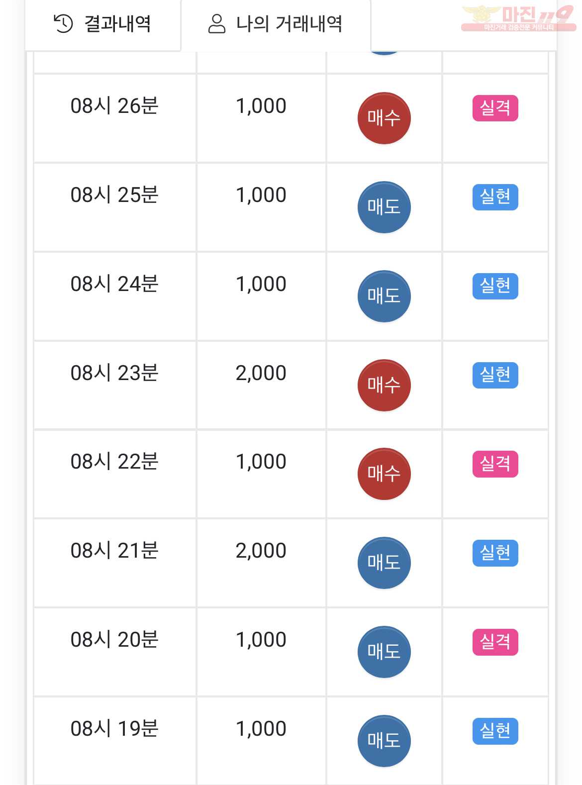Click the 매도 circle at 08시 20분
Viewport: 582px width, 785px height.
(384, 652)
